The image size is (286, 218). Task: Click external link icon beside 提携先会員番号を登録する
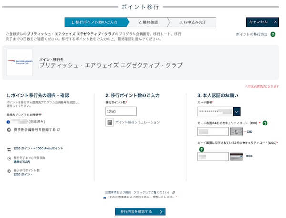(58, 130)
